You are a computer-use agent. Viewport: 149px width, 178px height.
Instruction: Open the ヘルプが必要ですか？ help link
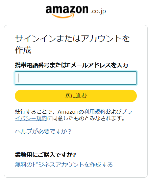pos(43,131)
